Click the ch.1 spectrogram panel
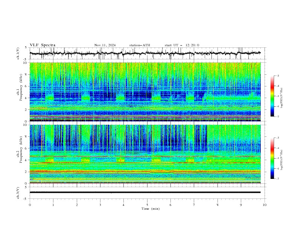The image size is (298, 230). pos(145,92)
